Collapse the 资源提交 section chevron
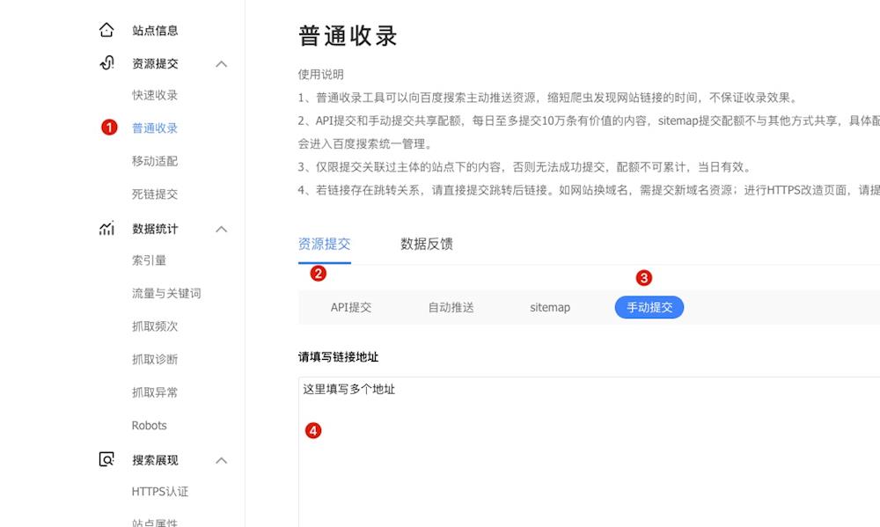This screenshot has height=527, width=880. click(x=222, y=63)
